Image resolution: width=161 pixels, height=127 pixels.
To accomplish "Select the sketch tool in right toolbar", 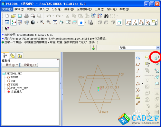I will (x=138, y=58).
